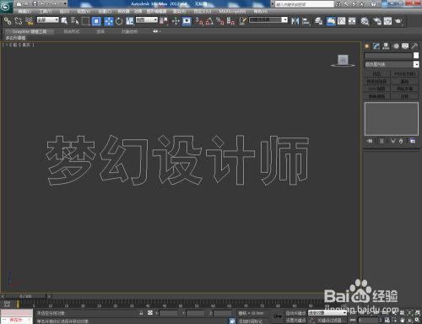Select the Bind to Space Warp tool

tap(29, 21)
